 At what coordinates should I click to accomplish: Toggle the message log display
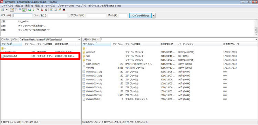coord(12,10)
